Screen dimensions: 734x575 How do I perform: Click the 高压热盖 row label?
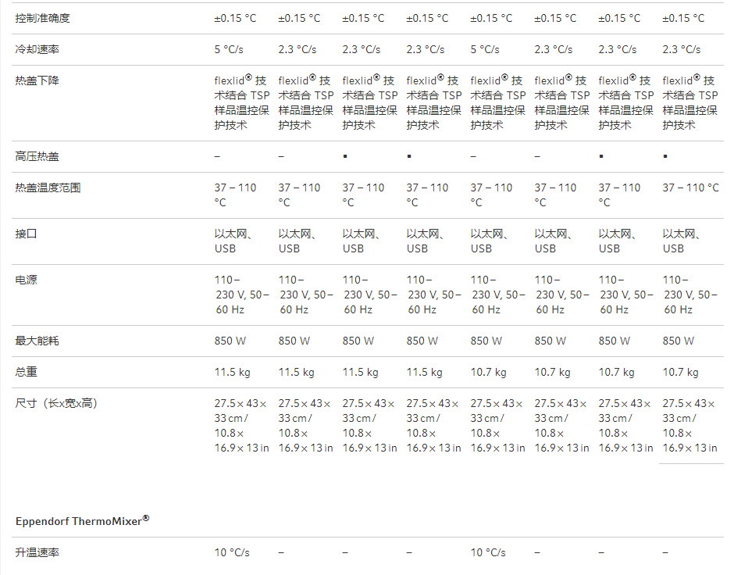click(x=37, y=156)
